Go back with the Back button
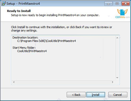Screen dimensions: 131x101 point(76,95)
